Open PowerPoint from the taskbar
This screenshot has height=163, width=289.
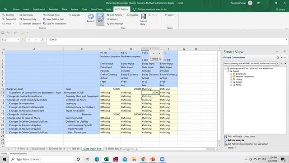tap(153, 159)
